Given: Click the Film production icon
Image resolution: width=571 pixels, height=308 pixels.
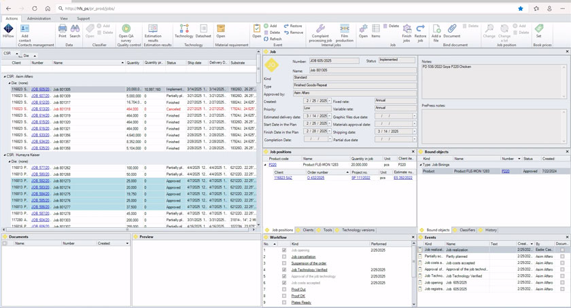Looking at the screenshot, I should point(345,28).
